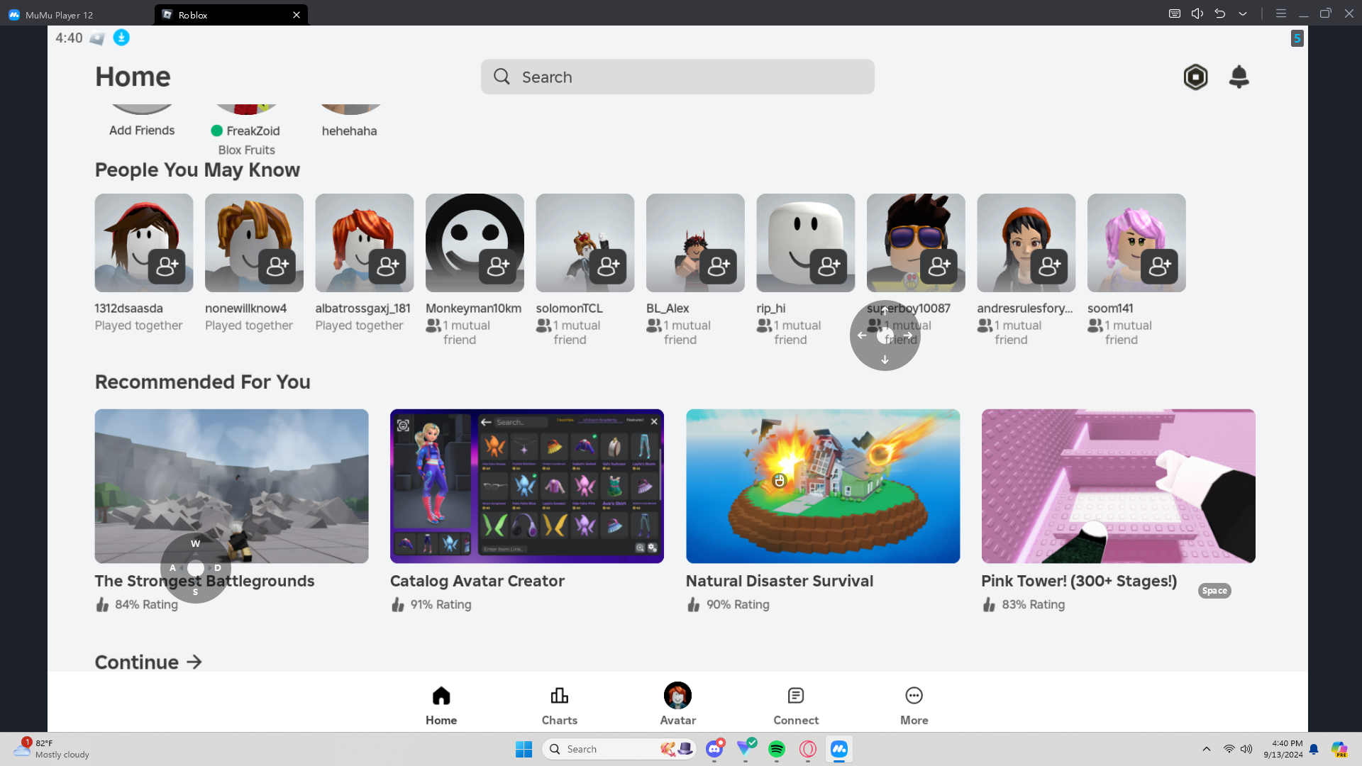Click the 91% Rating label
Screen dimensions: 1362x766
tap(441, 604)
